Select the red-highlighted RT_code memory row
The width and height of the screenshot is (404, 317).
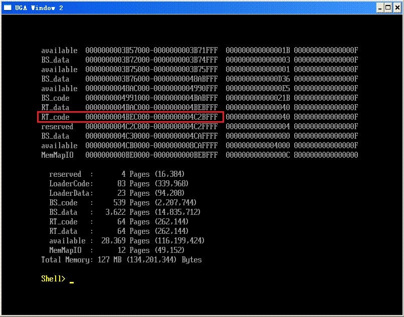coord(130,117)
